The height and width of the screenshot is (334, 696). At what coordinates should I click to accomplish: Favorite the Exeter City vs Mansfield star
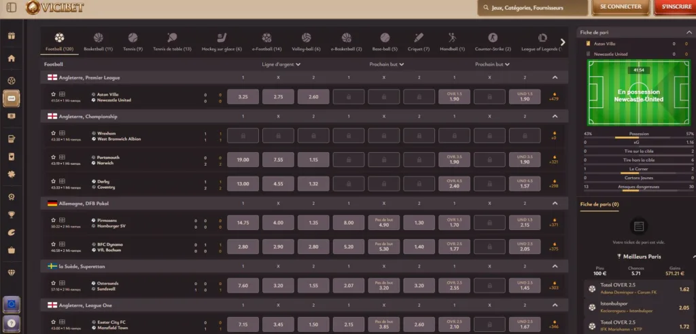54,322
